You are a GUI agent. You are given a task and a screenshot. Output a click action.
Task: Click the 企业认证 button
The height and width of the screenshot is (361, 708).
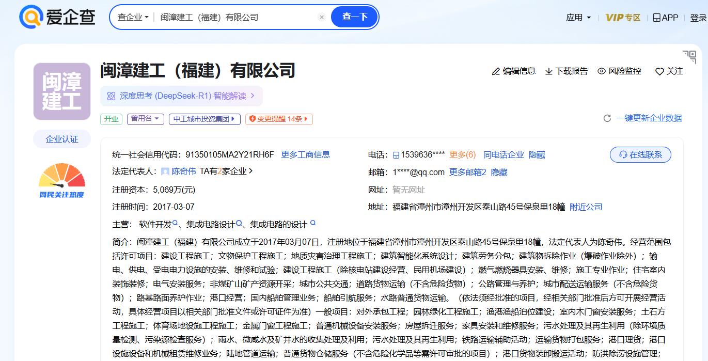tap(62, 139)
